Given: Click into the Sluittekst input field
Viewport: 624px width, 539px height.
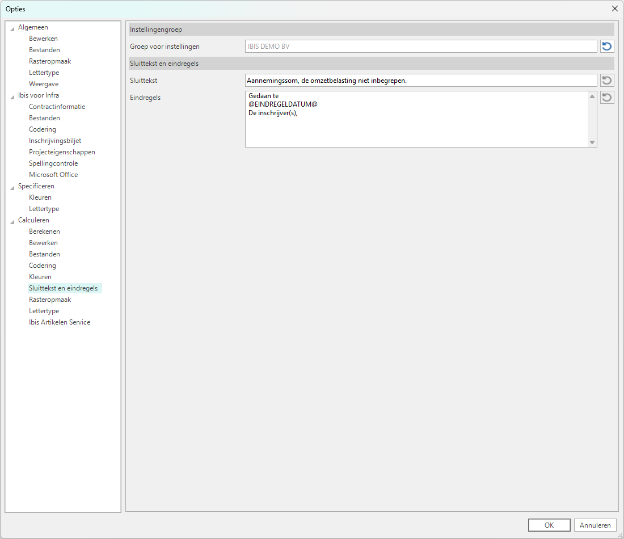Looking at the screenshot, I should coord(420,81).
